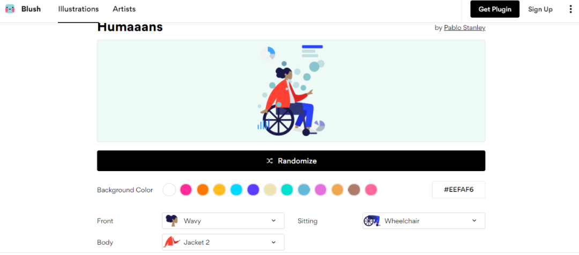Click the shuffle icon on Randomize bar
The image size is (579, 255).
(270, 161)
